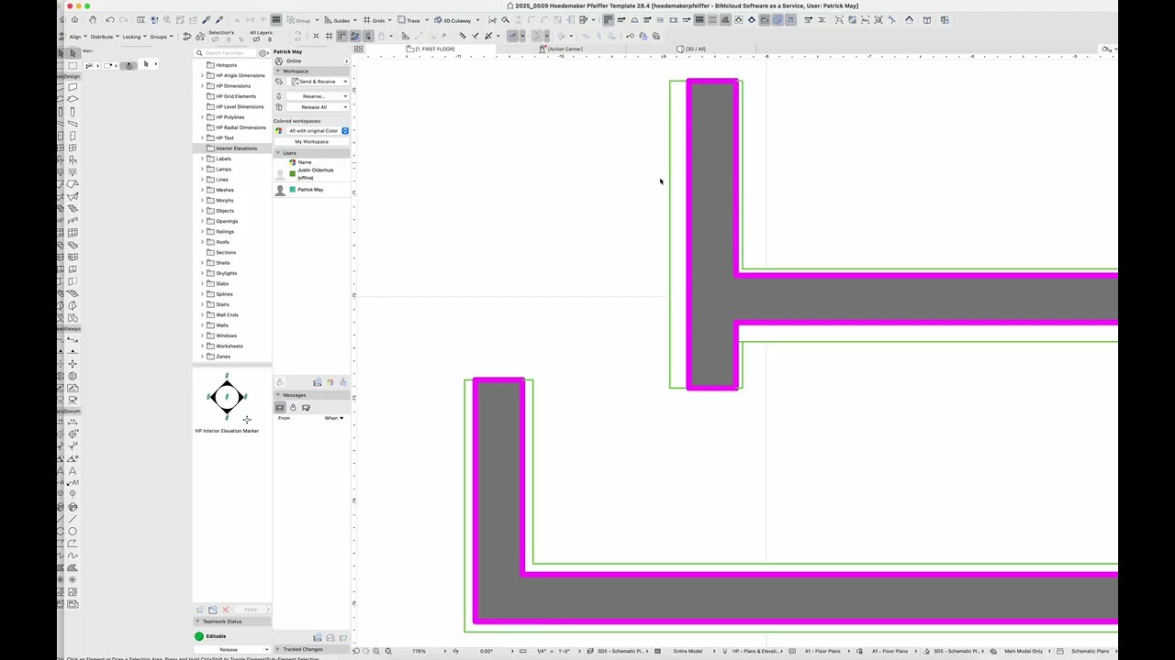Click the Redo arrow in the toolbar
This screenshot has width=1175, height=660.
tap(124, 19)
